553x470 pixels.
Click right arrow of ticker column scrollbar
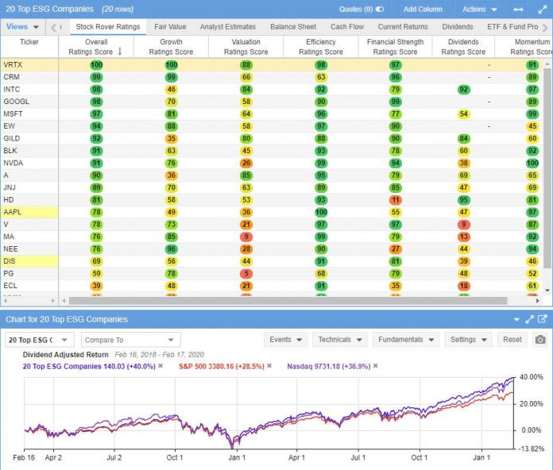(53, 301)
